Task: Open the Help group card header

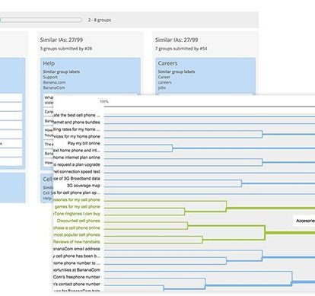Action: click(x=49, y=63)
